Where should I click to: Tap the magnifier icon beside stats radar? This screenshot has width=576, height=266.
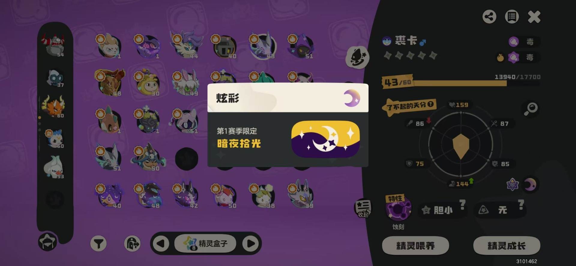531,109
